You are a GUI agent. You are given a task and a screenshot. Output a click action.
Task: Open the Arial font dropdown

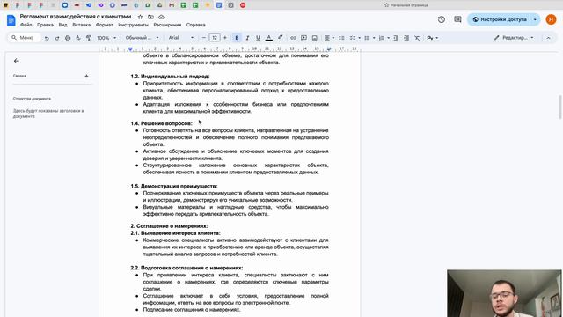[x=181, y=38]
